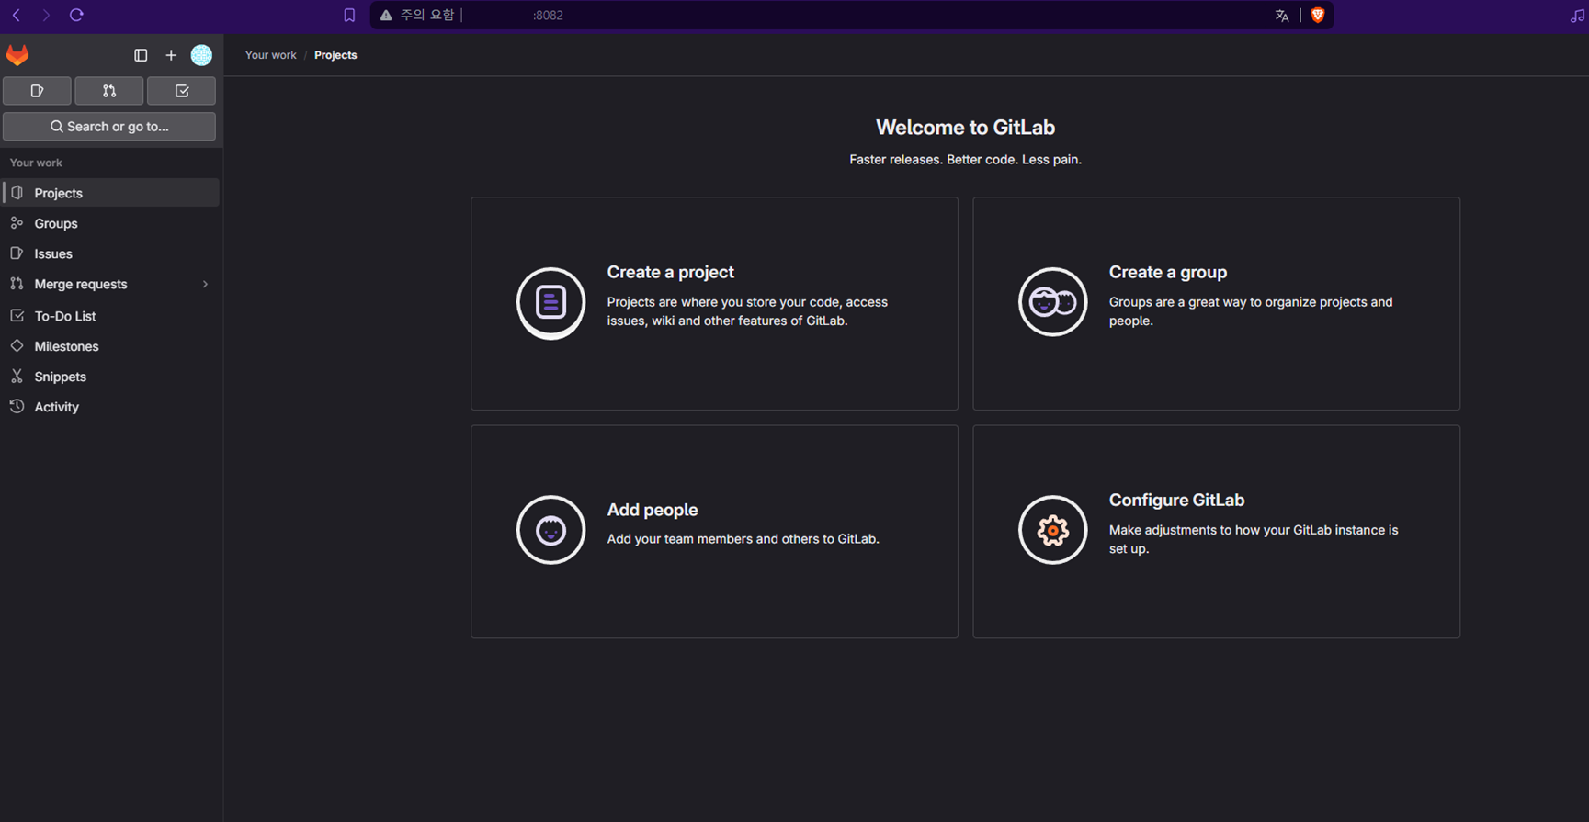Viewport: 1589px width, 822px height.
Task: Go back with browser back arrow
Action: click(x=17, y=15)
